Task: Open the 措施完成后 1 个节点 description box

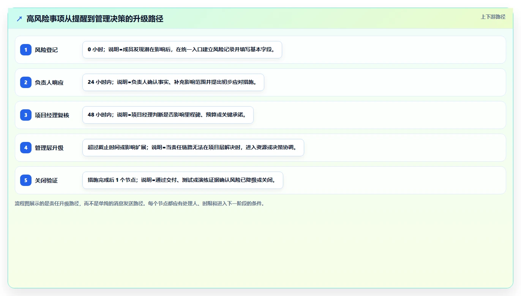Action: (x=183, y=180)
